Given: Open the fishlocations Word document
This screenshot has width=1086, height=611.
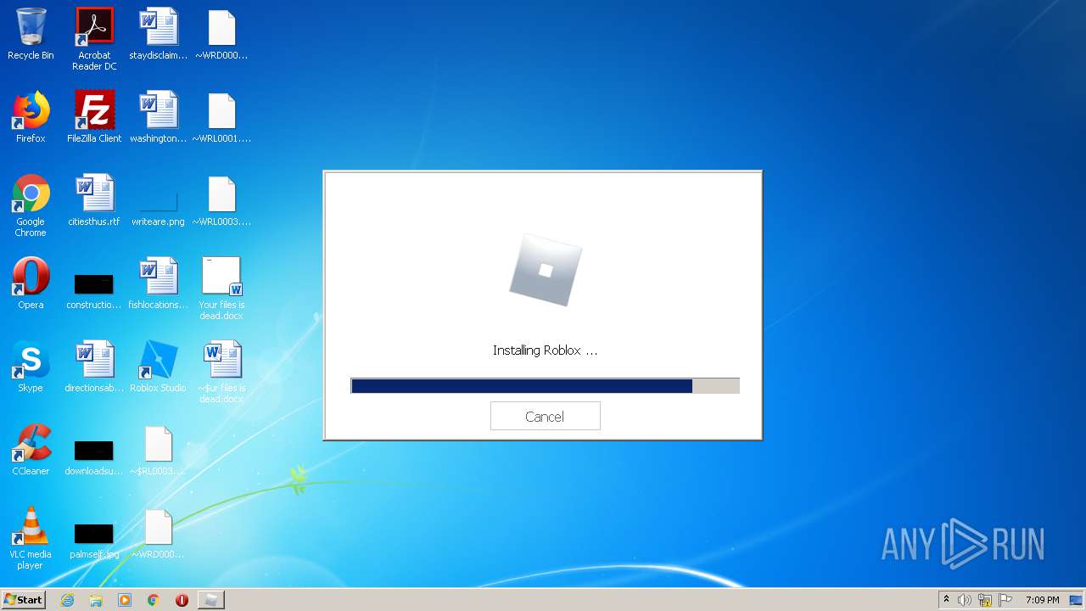Looking at the screenshot, I should pyautogui.click(x=158, y=284).
